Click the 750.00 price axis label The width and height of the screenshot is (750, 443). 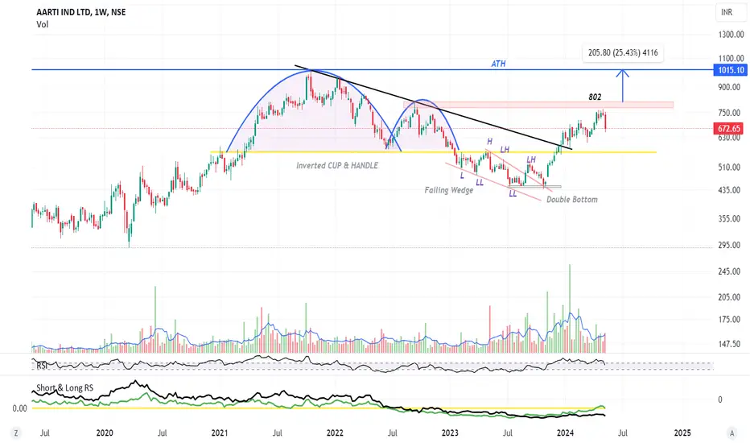(x=731, y=113)
